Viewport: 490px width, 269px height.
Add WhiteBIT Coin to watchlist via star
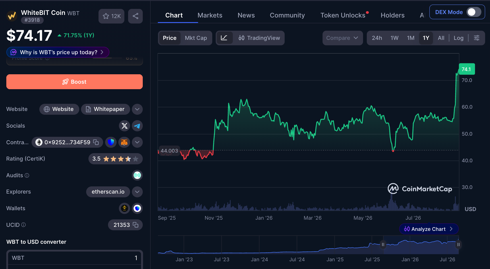point(111,16)
